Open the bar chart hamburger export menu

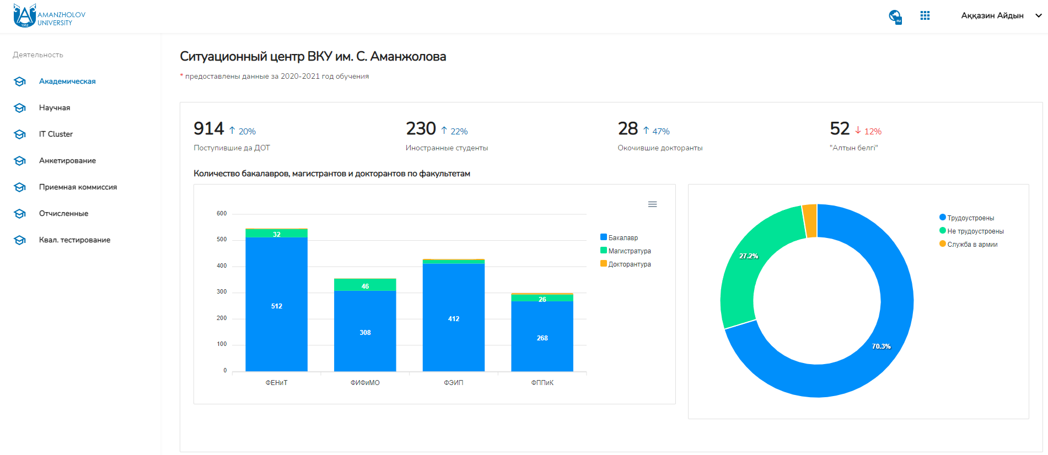pyautogui.click(x=652, y=204)
